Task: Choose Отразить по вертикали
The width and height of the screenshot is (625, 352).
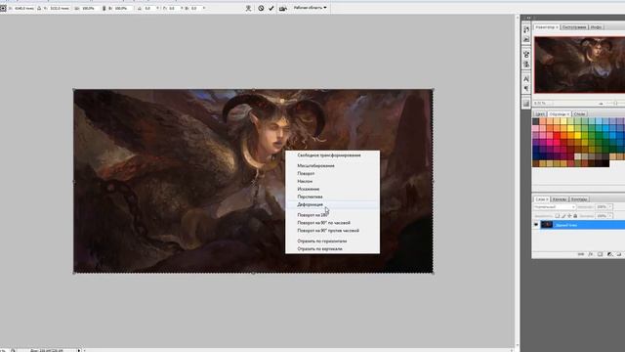Action: (x=319, y=249)
